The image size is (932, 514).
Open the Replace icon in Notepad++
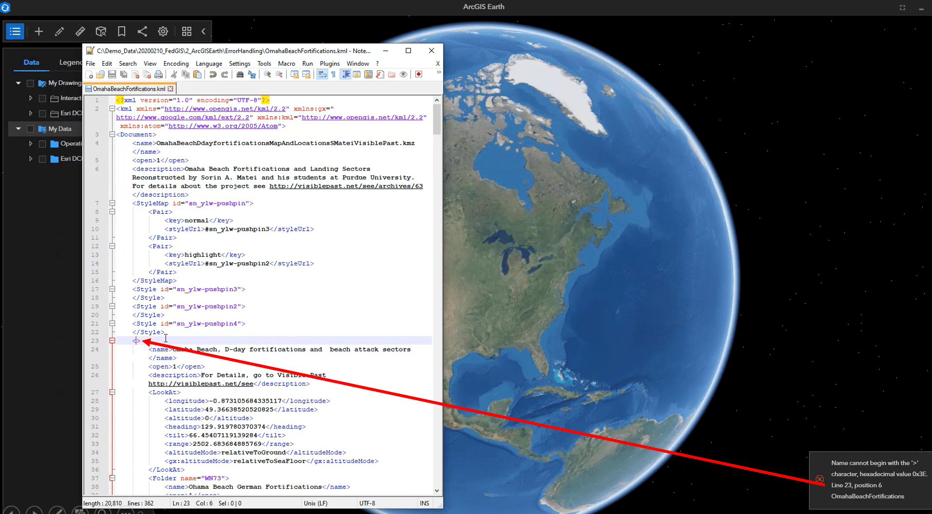(x=252, y=74)
